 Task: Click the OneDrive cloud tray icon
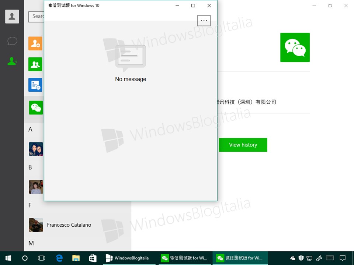click(x=293, y=258)
